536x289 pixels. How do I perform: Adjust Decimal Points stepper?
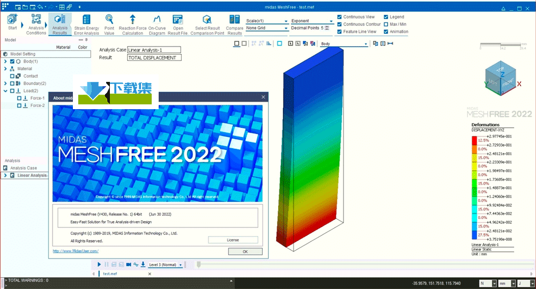click(327, 28)
